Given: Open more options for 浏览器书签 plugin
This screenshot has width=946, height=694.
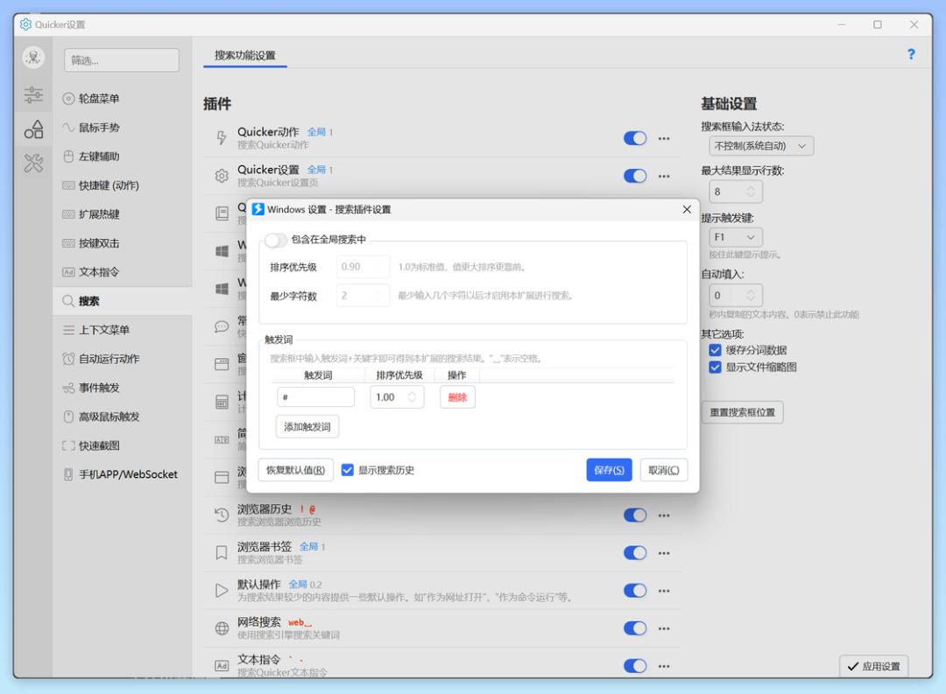Looking at the screenshot, I should point(664,553).
